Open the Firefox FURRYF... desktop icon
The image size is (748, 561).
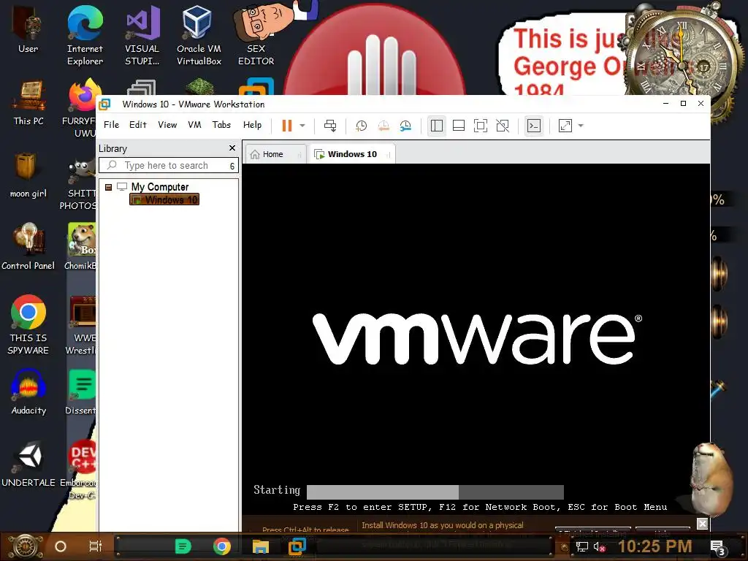81,108
